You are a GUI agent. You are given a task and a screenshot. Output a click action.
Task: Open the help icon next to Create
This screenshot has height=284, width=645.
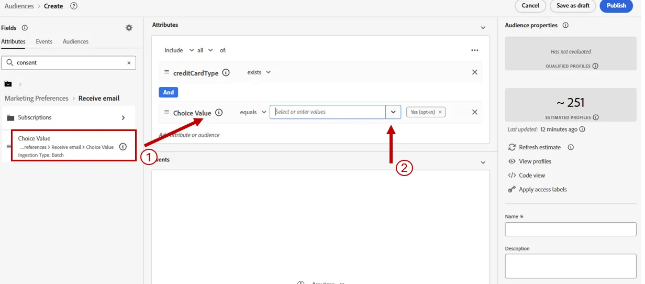(x=74, y=6)
